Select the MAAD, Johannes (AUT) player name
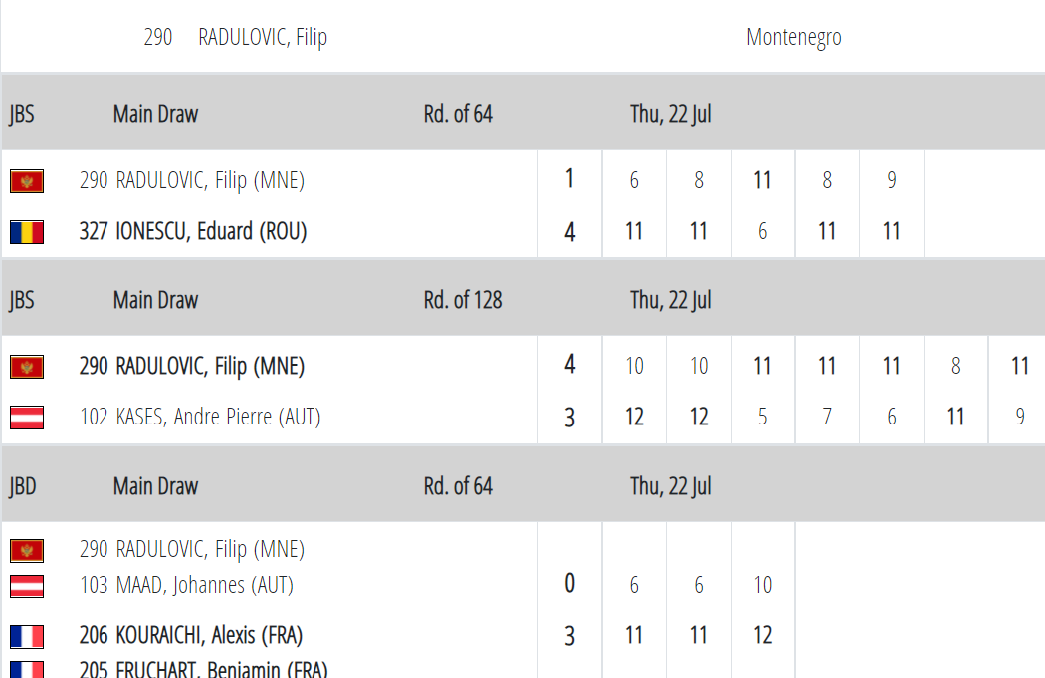Image resolution: width=1045 pixels, height=678 pixels. [x=186, y=586]
